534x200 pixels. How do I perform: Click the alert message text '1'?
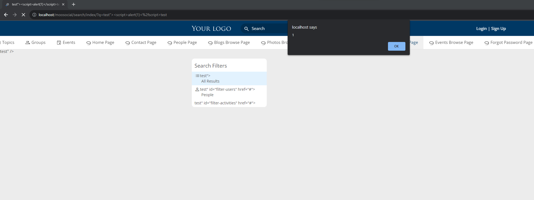coord(293,35)
